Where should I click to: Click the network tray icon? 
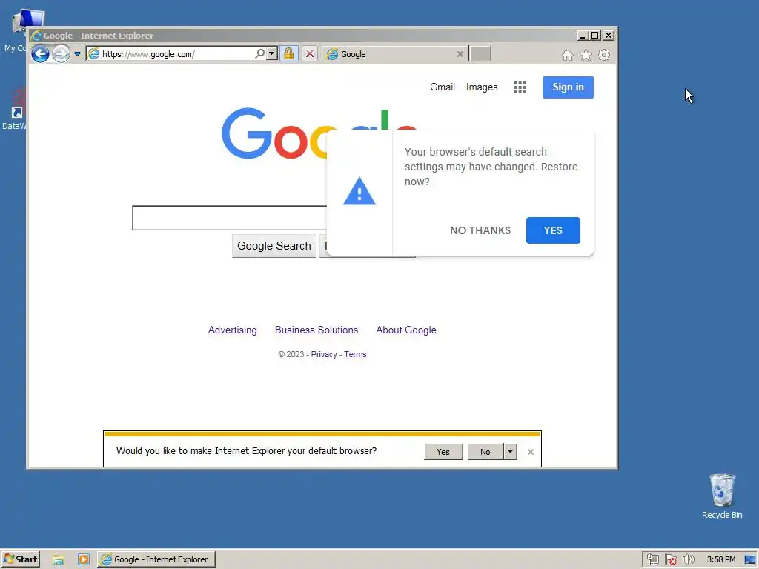[652, 560]
